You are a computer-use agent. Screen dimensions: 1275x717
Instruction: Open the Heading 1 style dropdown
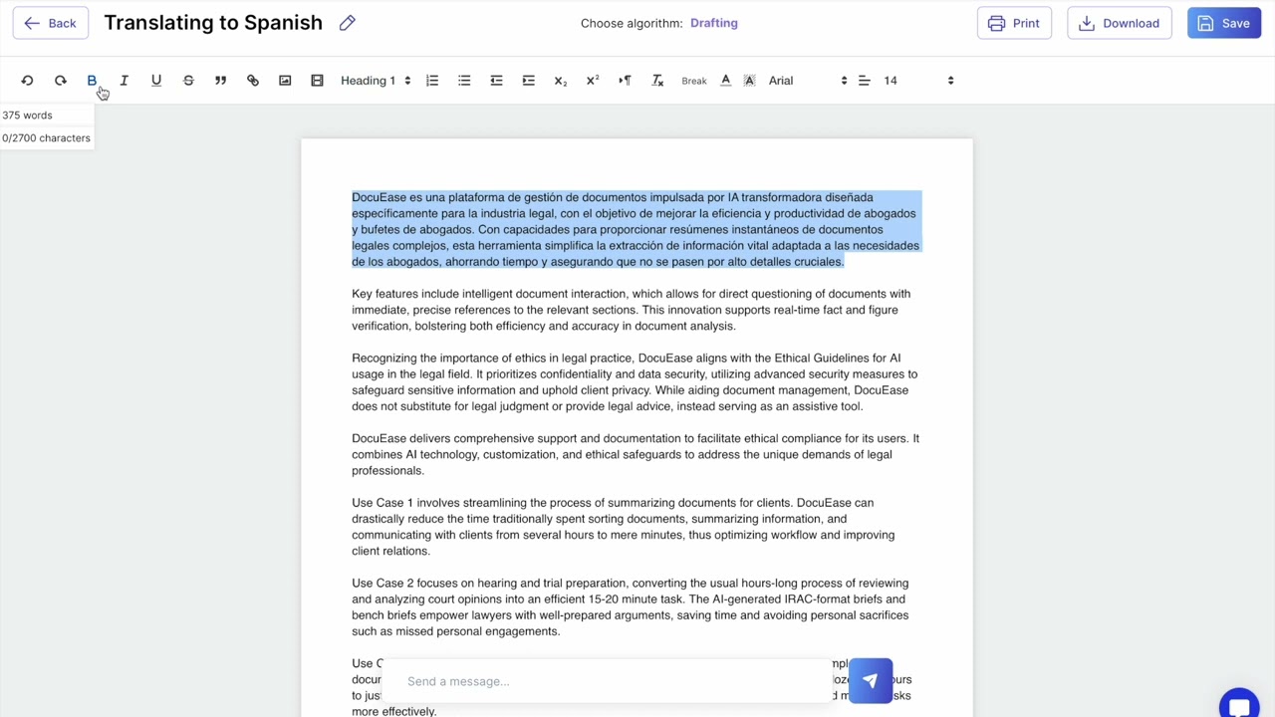(376, 81)
